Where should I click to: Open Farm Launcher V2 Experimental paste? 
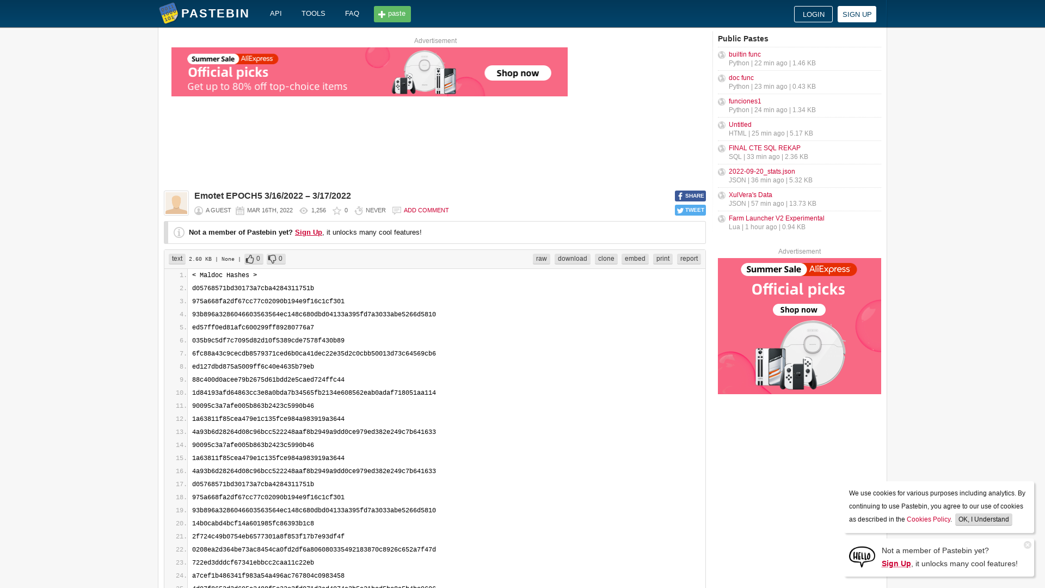click(777, 218)
